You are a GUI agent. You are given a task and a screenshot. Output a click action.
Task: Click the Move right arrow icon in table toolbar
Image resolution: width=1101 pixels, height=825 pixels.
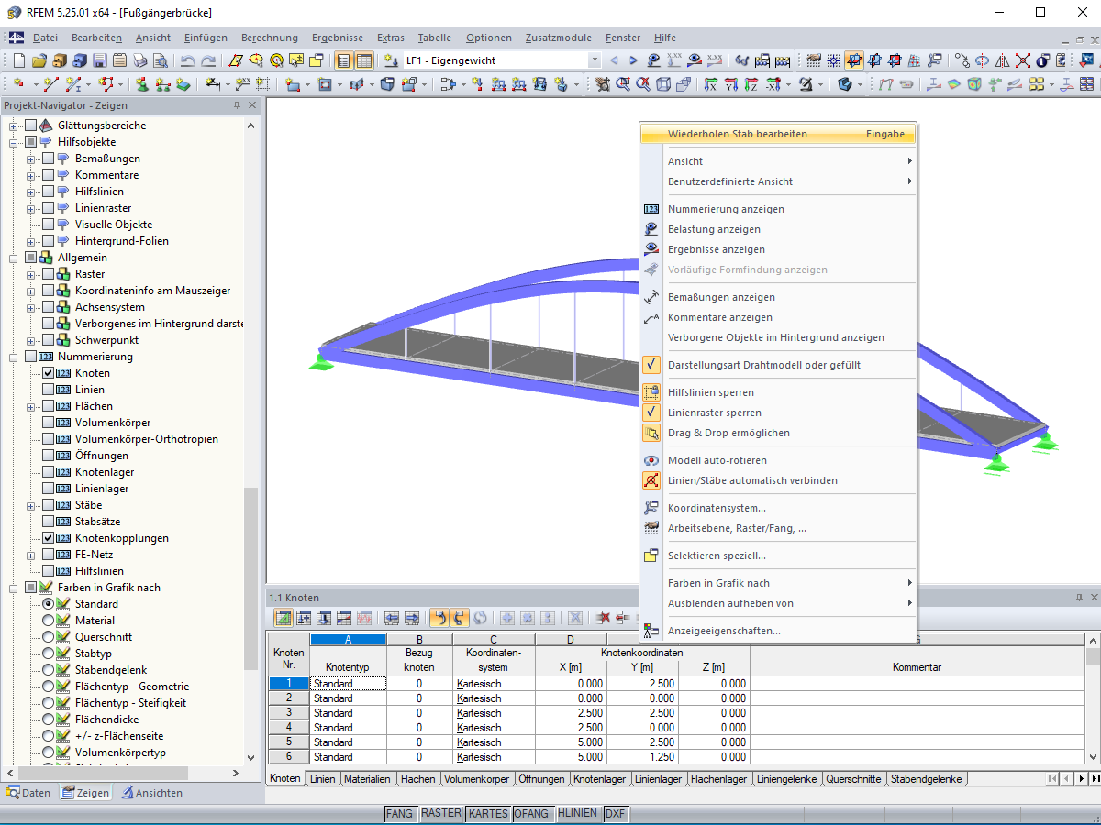412,618
